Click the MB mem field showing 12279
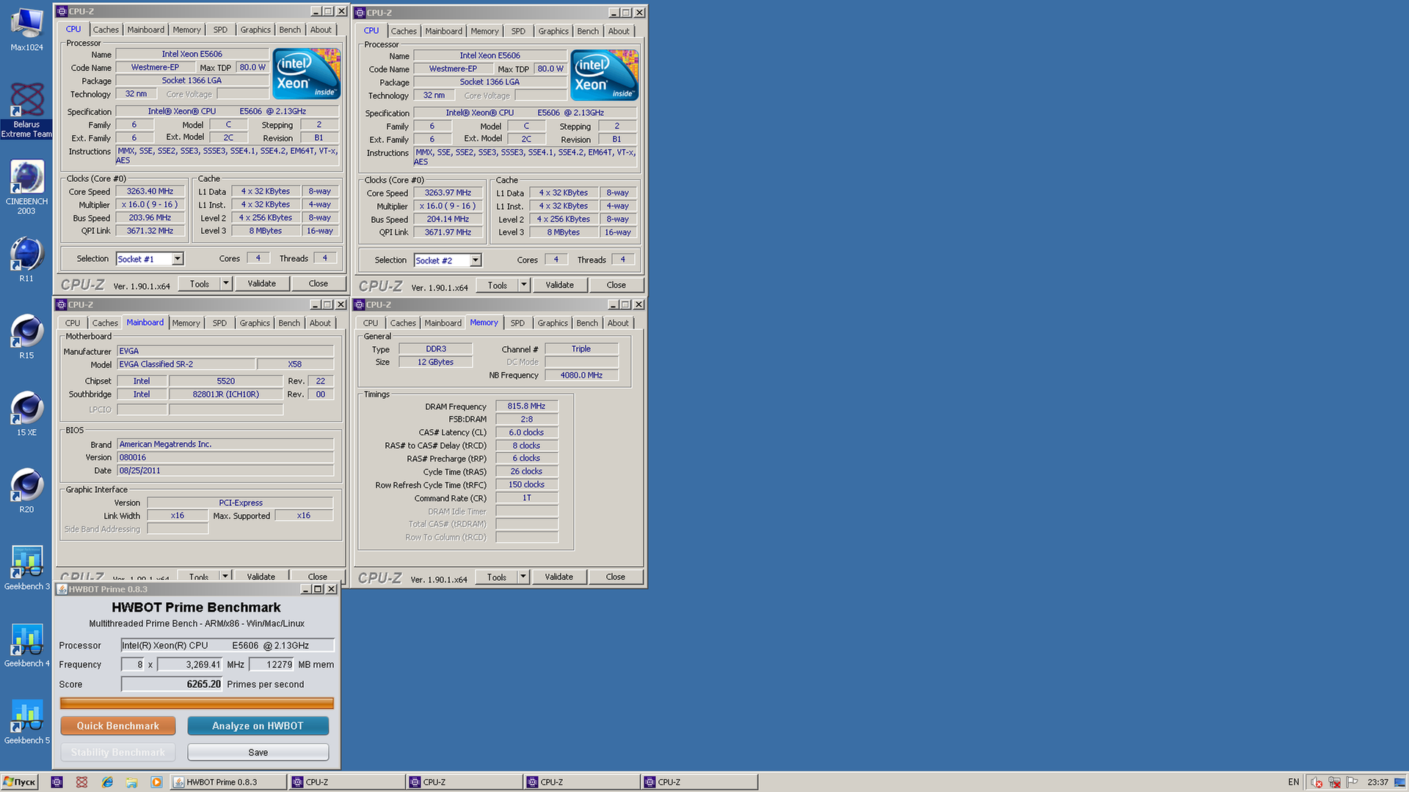This screenshot has height=792, width=1409. [x=272, y=664]
